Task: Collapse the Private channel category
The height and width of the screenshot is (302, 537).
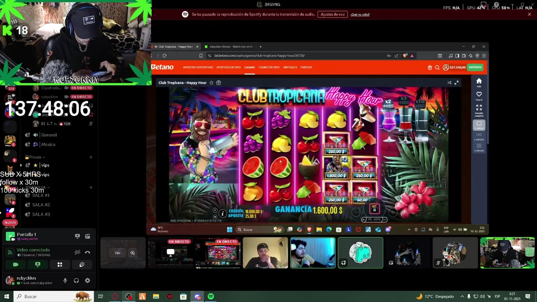Action: 35,157
